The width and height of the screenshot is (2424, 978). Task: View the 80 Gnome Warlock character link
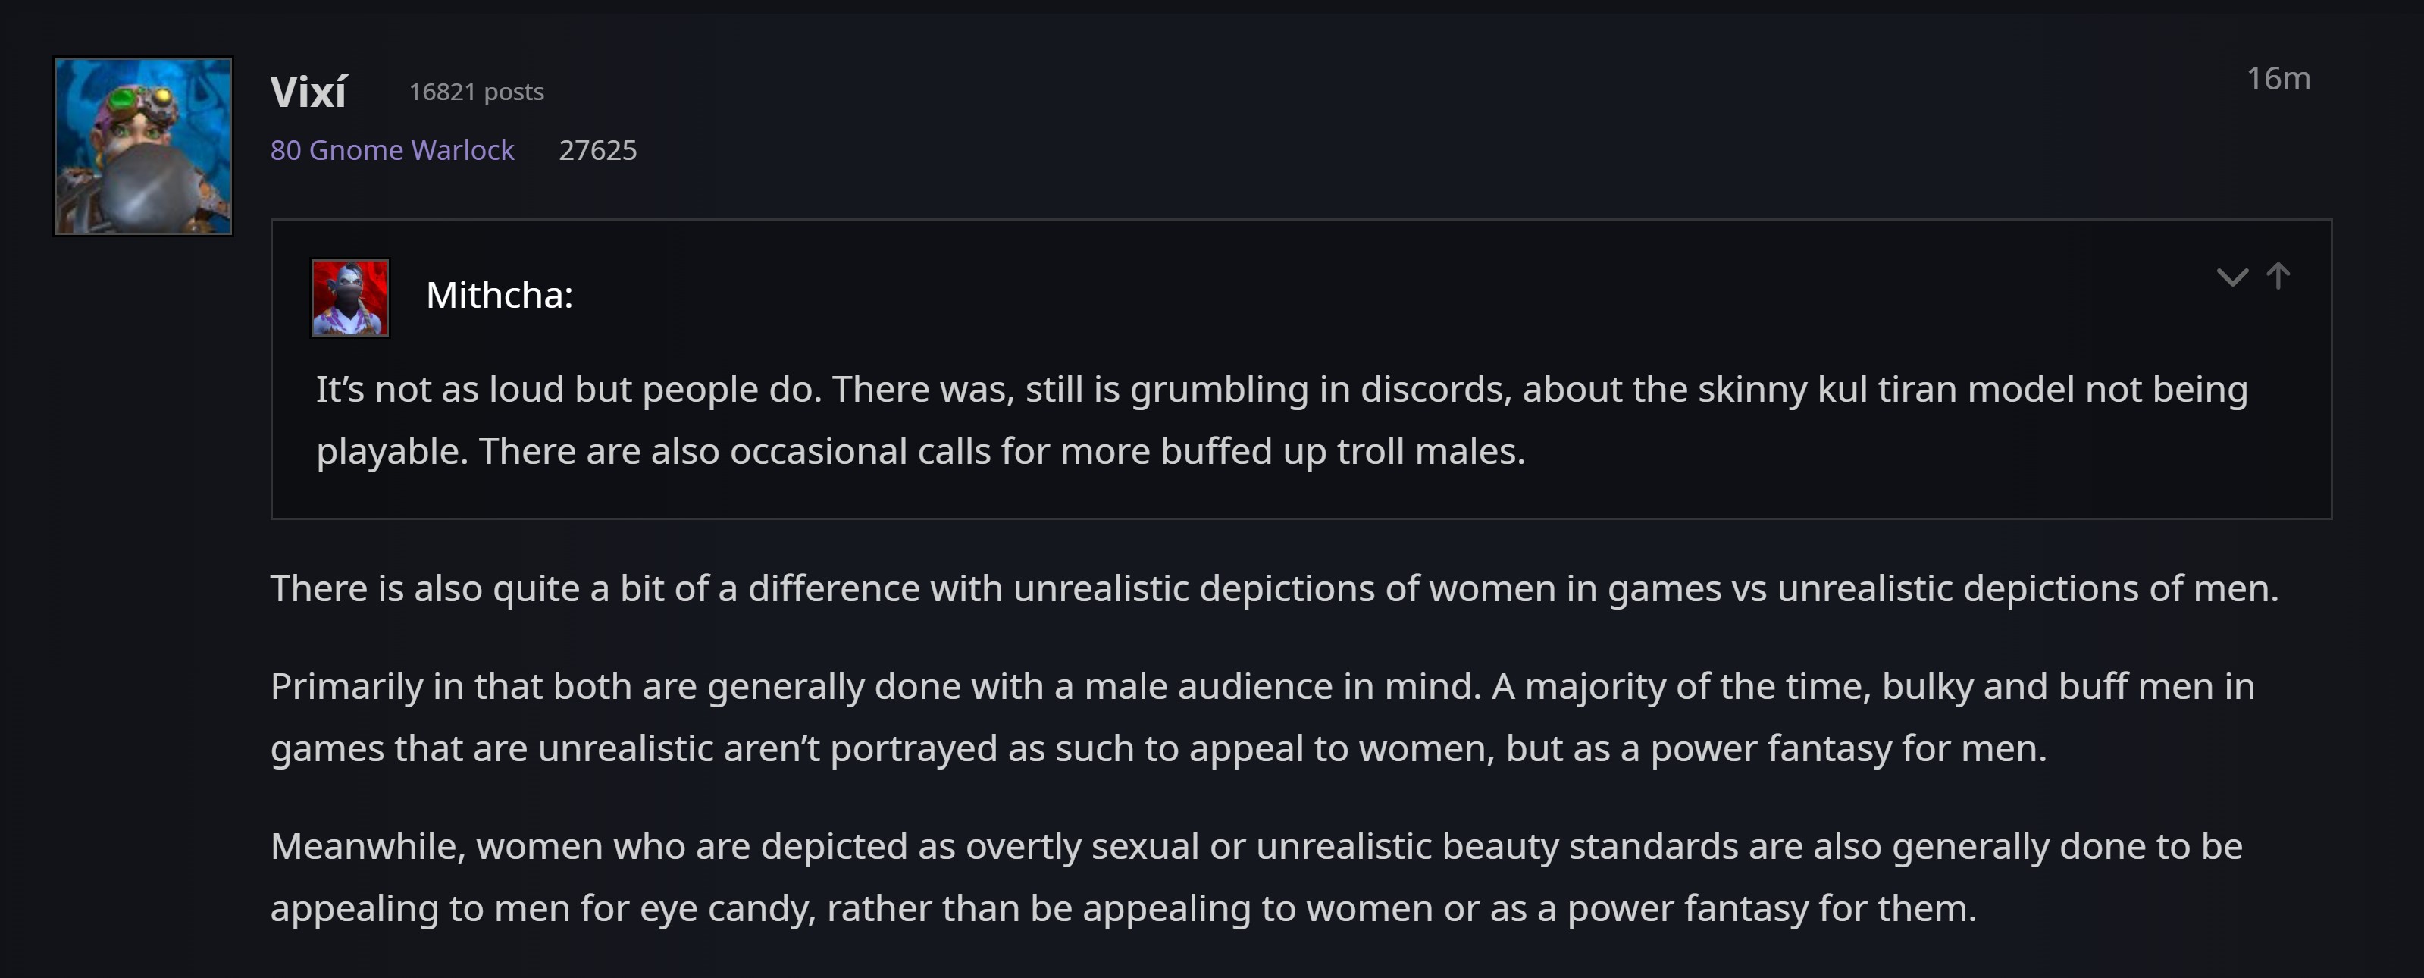tap(393, 151)
